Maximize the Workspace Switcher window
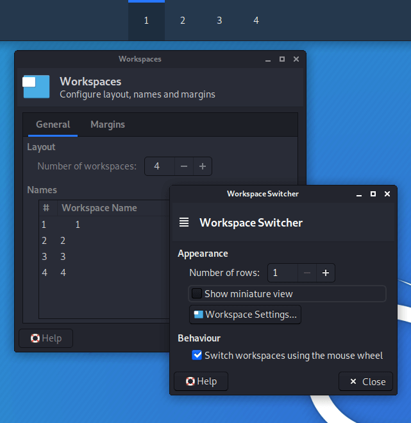The image size is (411, 423). point(373,194)
